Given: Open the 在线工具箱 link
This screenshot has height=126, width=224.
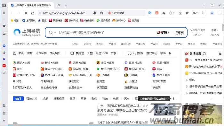Looking at the screenshot, I should (x=161, y=75).
